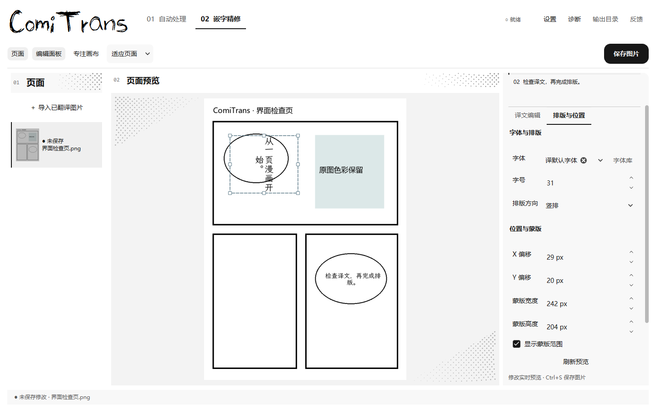
Task: Uncheck the 显示蒙版范围 checkbox
Action: (517, 344)
